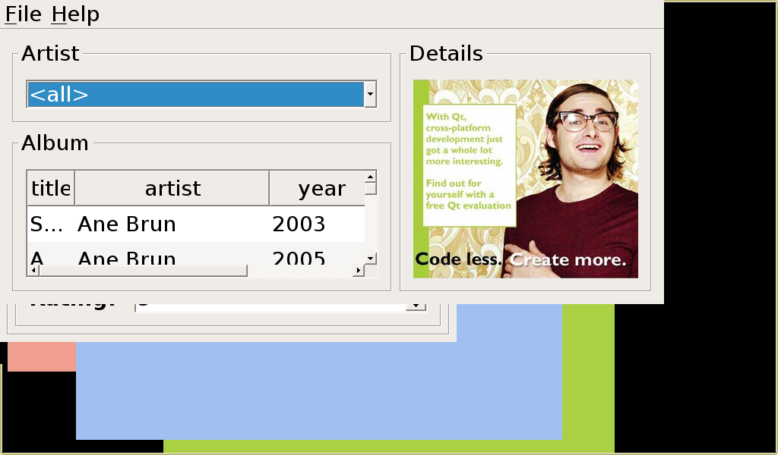Viewport: 778px width, 455px height.
Task: Expand the partially hidden Rating dropdown
Action: pyautogui.click(x=416, y=305)
